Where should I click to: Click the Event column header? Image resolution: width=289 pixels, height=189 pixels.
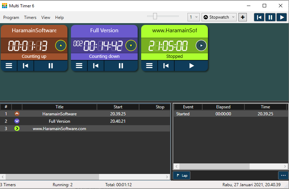(188, 107)
